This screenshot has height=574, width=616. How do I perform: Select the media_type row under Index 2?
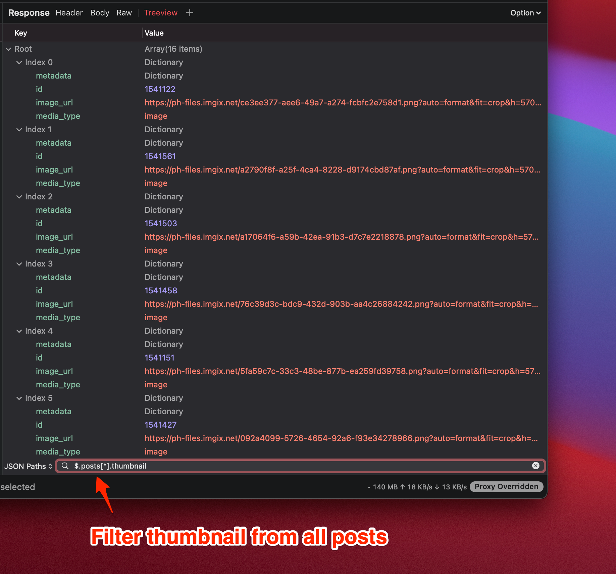[x=58, y=250]
